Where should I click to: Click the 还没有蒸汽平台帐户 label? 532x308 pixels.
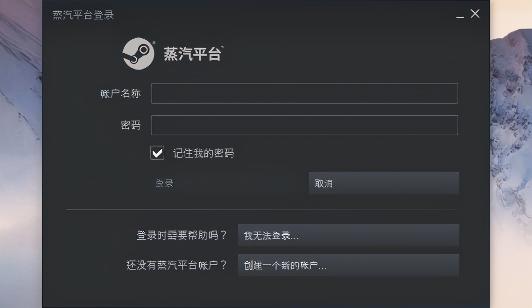click(x=179, y=265)
